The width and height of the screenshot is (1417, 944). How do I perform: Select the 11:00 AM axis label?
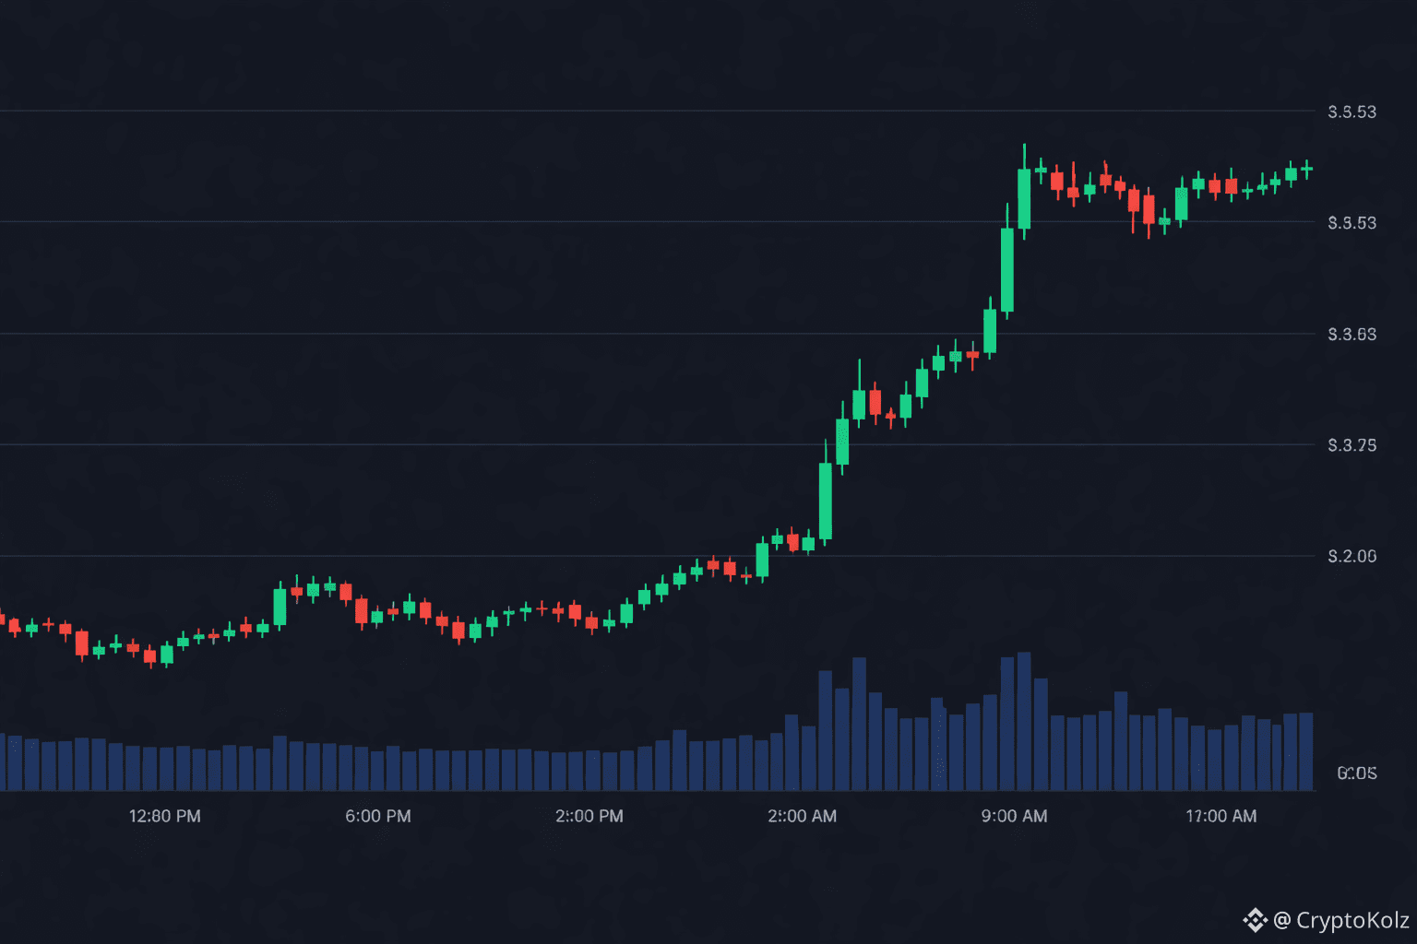pos(1221,816)
